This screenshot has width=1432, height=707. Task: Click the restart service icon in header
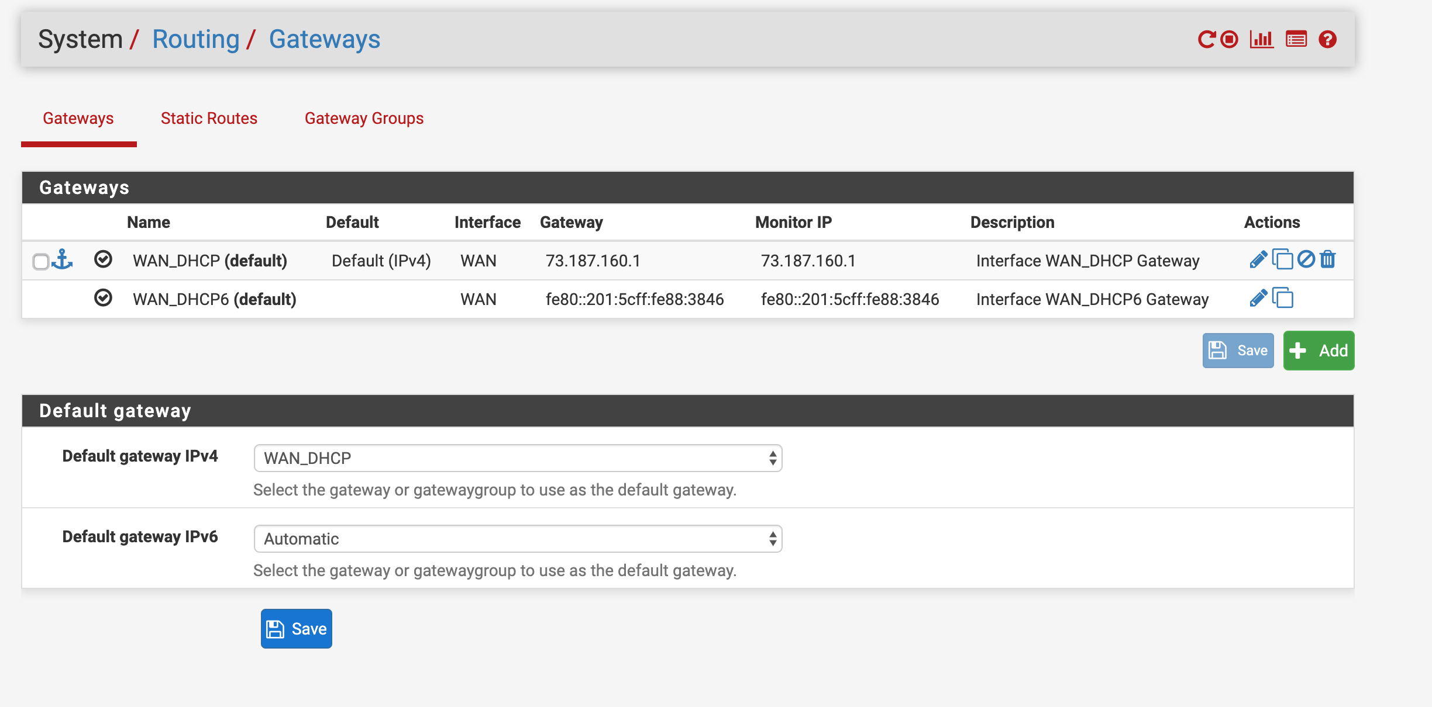coord(1206,39)
